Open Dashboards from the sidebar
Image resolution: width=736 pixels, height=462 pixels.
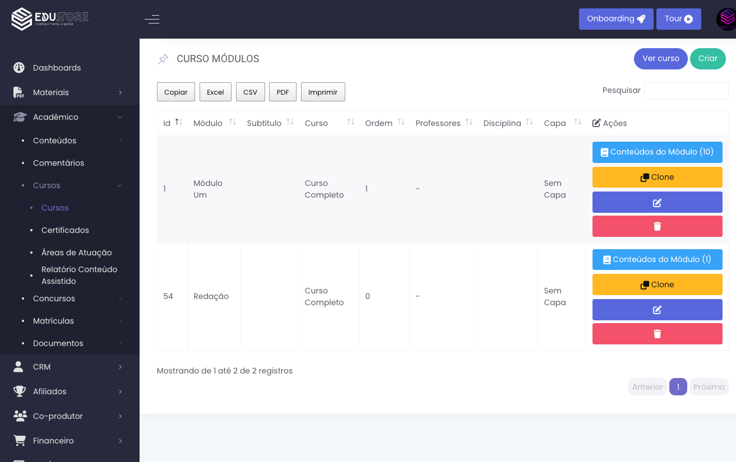point(57,68)
